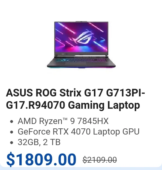
Task: Click the 32GB, 2 TB storage spec
Action: [x=39, y=142]
